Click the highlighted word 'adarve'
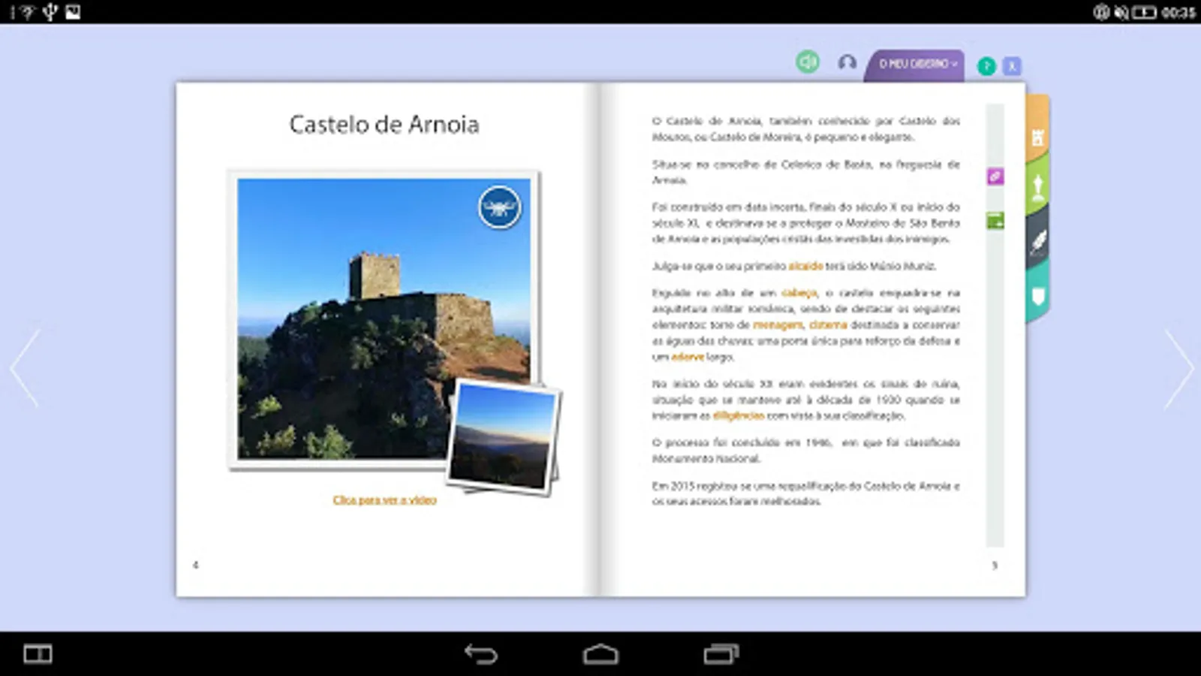Screen dimensions: 1201x676 tap(688, 357)
